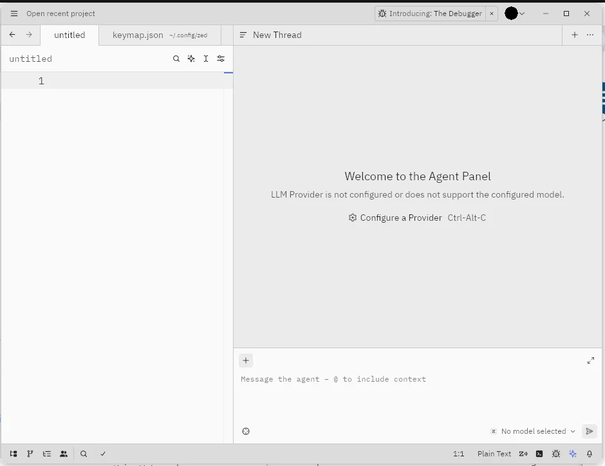Click Open recent project in title bar
The image size is (605, 466).
click(60, 14)
